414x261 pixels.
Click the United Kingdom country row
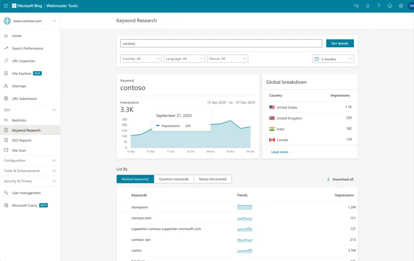(310, 118)
